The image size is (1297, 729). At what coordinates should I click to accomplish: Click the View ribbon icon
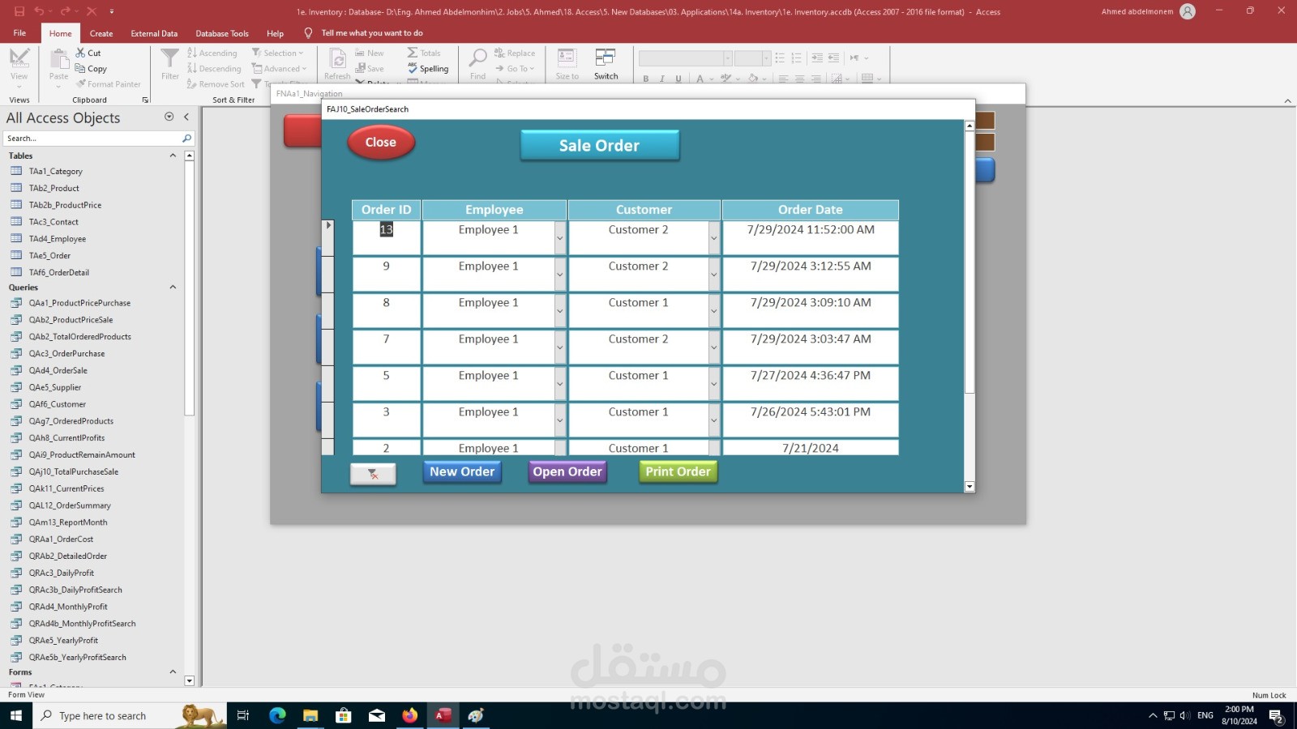[x=19, y=58]
